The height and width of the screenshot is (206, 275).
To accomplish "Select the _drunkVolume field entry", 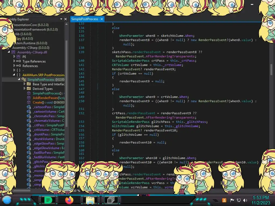I will 49,139.
